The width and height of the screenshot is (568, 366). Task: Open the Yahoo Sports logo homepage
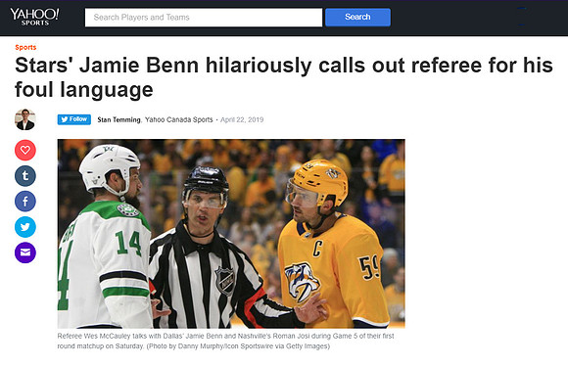click(34, 17)
